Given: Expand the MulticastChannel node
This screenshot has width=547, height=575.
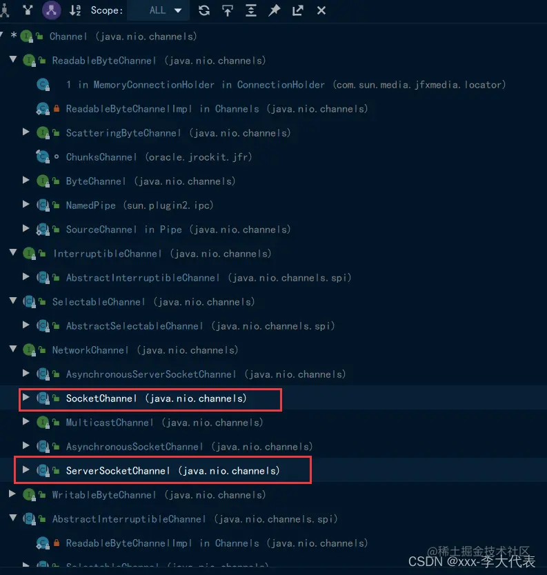Looking at the screenshot, I should 26,421.
